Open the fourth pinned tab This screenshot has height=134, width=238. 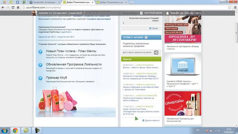tap(24, 2)
